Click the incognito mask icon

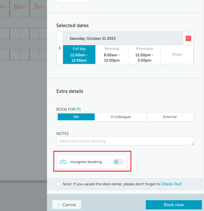[63, 162]
